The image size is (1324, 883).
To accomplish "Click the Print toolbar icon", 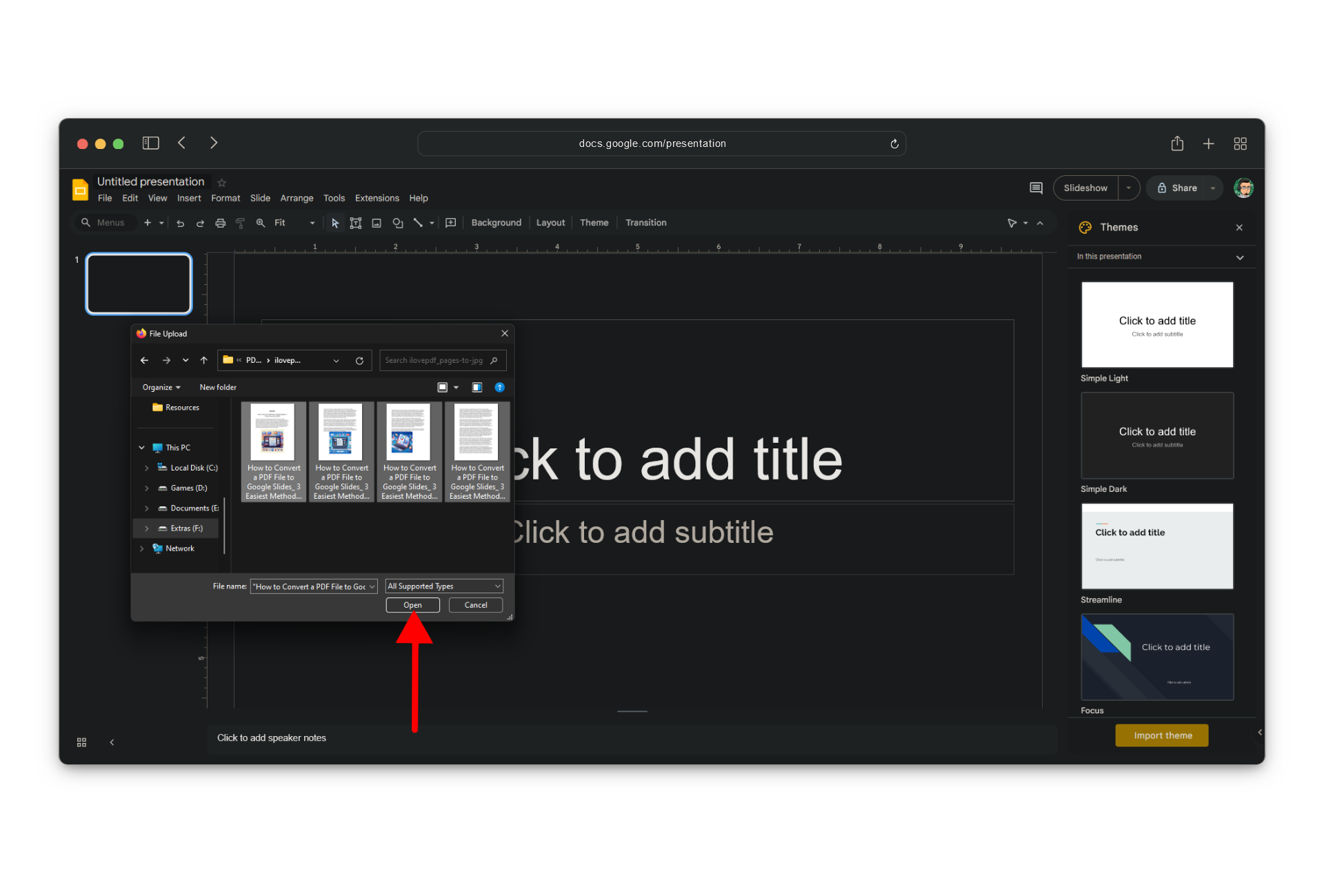I will (x=221, y=223).
